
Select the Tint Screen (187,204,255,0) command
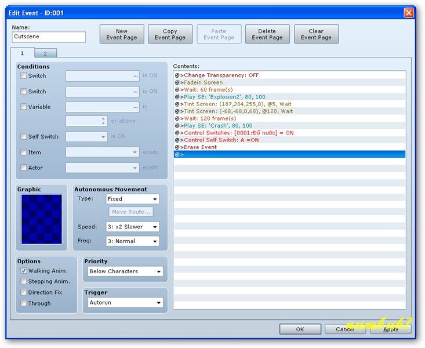pyautogui.click(x=289, y=104)
